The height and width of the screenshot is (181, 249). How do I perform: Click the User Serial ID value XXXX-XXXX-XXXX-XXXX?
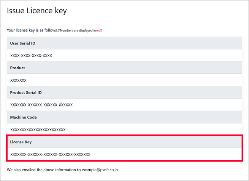click(31, 56)
